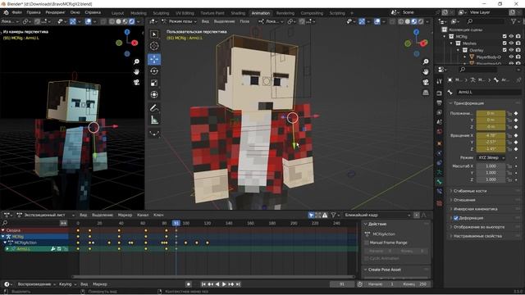Activate the Transform tool in the viewport toolbar
The image size is (525, 295).
click(x=154, y=95)
